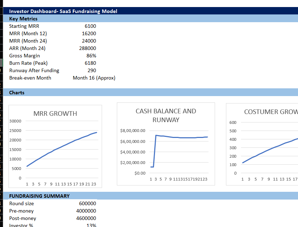
Task: Select the Costumer Growth chart title
Action: click(270, 112)
